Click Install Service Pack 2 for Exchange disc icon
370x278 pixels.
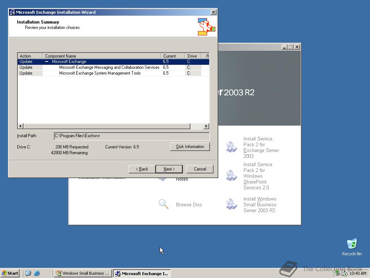[231, 147]
